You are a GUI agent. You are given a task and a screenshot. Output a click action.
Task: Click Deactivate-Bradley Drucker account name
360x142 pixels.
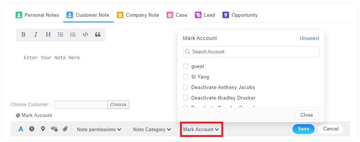point(224,98)
